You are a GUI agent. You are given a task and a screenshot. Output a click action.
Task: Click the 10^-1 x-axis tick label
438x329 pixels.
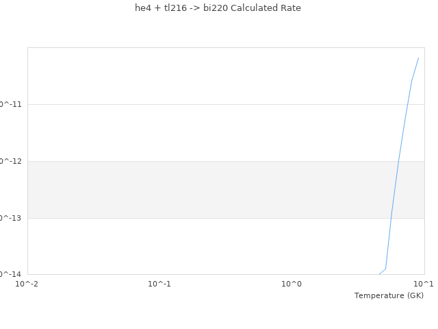click(x=159, y=283)
